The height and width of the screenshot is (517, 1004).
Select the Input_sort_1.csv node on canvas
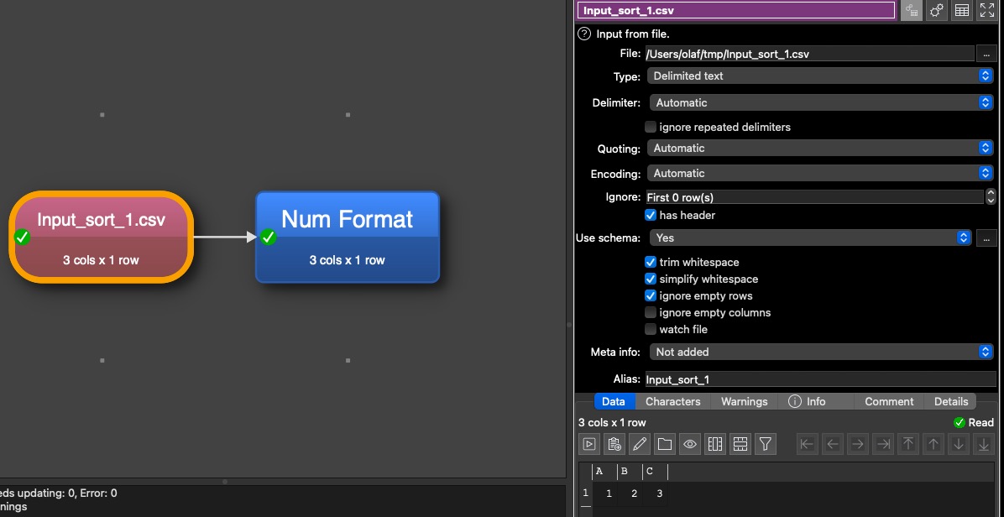(102, 238)
